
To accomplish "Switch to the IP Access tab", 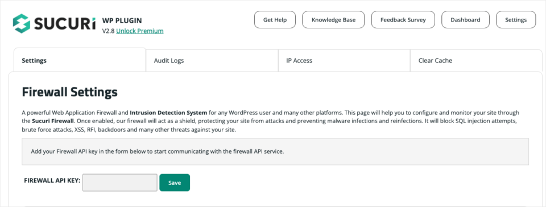I will point(344,61).
